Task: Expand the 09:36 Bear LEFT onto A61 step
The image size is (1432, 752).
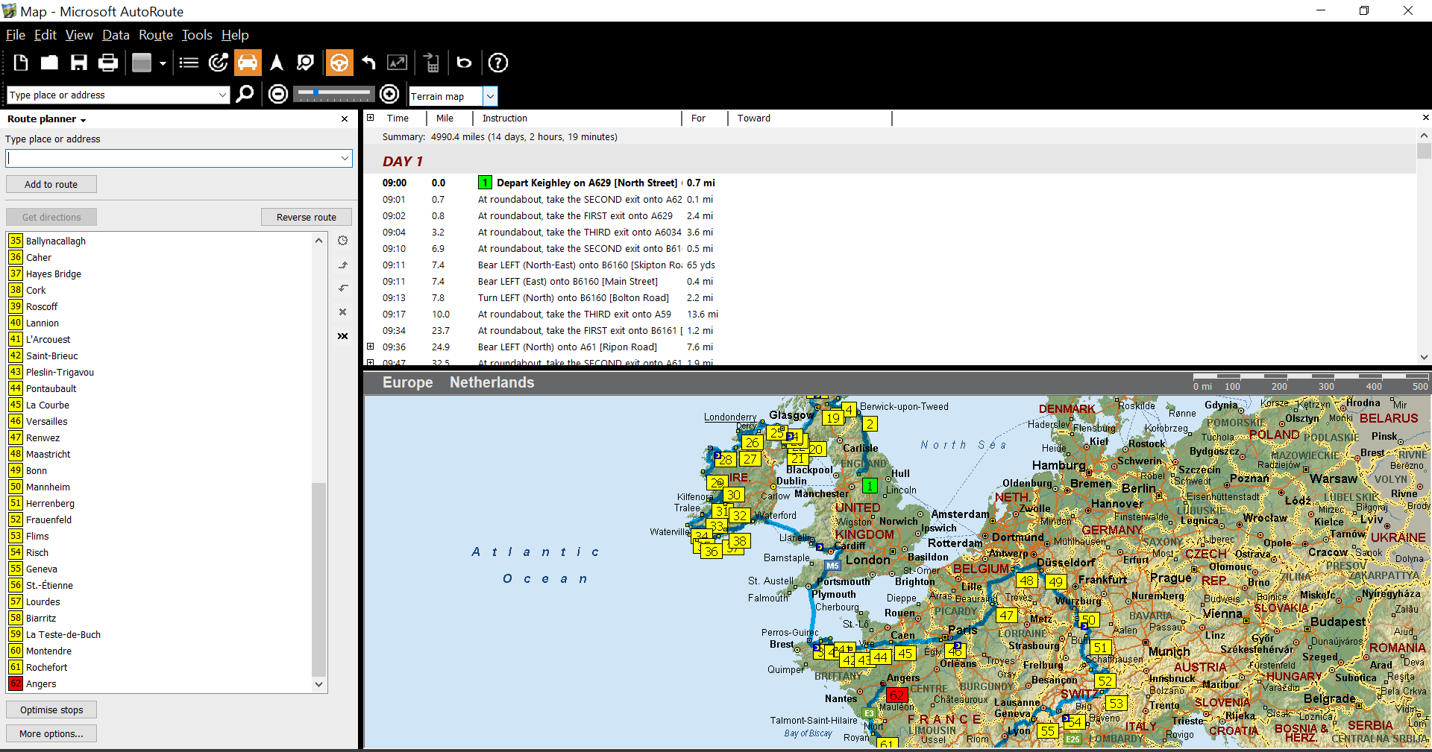Action: [370, 347]
